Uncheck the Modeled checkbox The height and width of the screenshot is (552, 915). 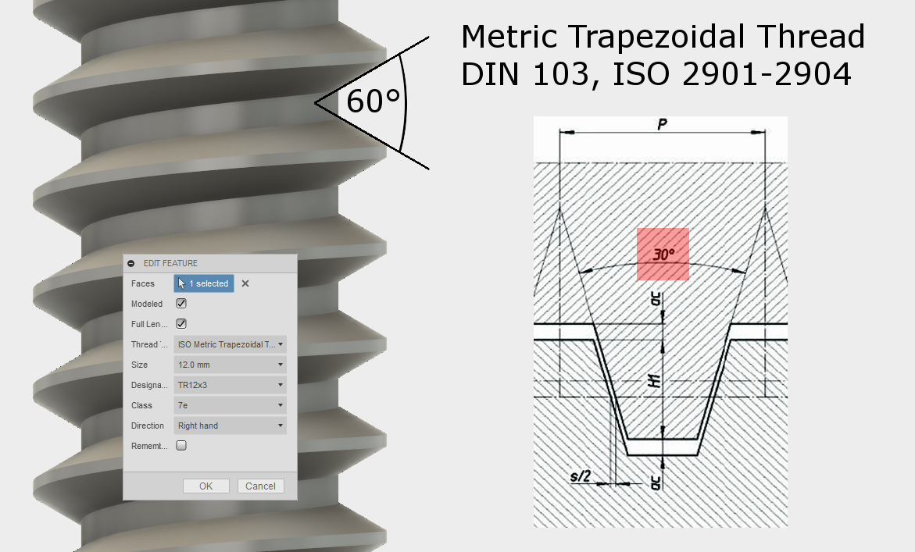180,304
